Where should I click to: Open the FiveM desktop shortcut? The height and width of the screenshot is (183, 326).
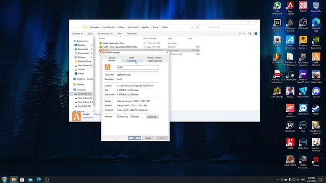[x=316, y=59]
